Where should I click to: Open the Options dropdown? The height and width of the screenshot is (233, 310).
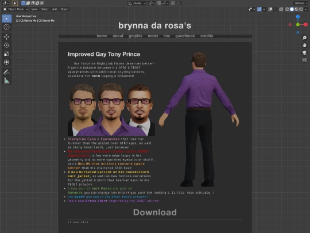pos(301,3)
